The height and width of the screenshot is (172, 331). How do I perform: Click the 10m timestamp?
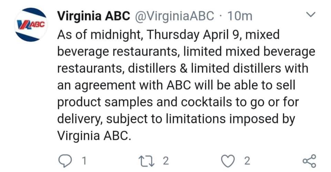(x=240, y=16)
